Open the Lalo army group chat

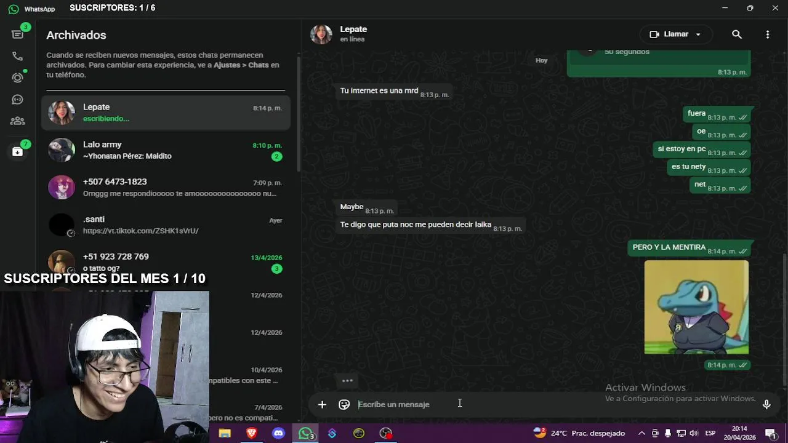[166, 150]
